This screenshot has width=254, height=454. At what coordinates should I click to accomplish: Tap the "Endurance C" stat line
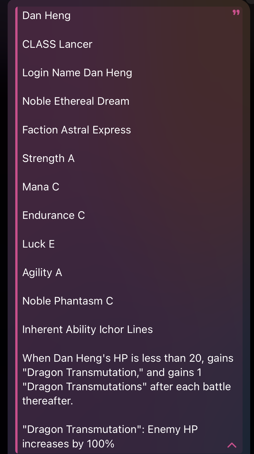click(54, 215)
